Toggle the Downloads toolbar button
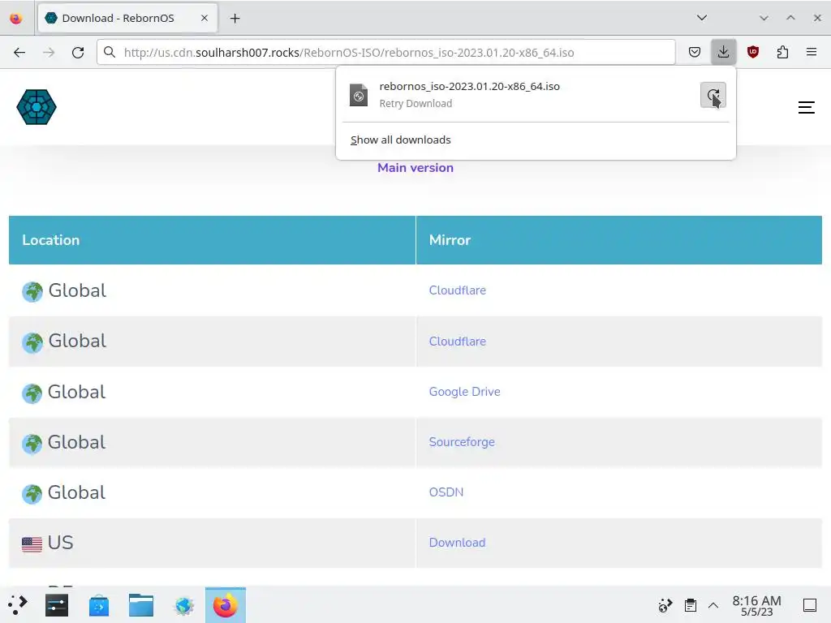Image resolution: width=831 pixels, height=623 pixels. [723, 52]
